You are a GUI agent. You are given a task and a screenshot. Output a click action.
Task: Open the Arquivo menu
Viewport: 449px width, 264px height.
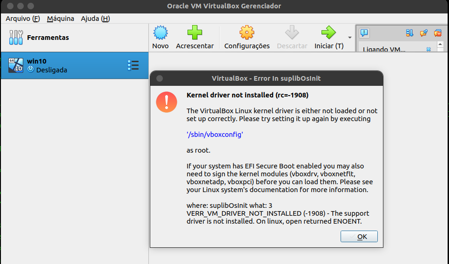(23, 19)
